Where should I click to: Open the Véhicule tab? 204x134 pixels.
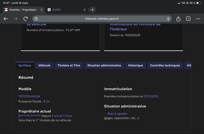pos(44,65)
